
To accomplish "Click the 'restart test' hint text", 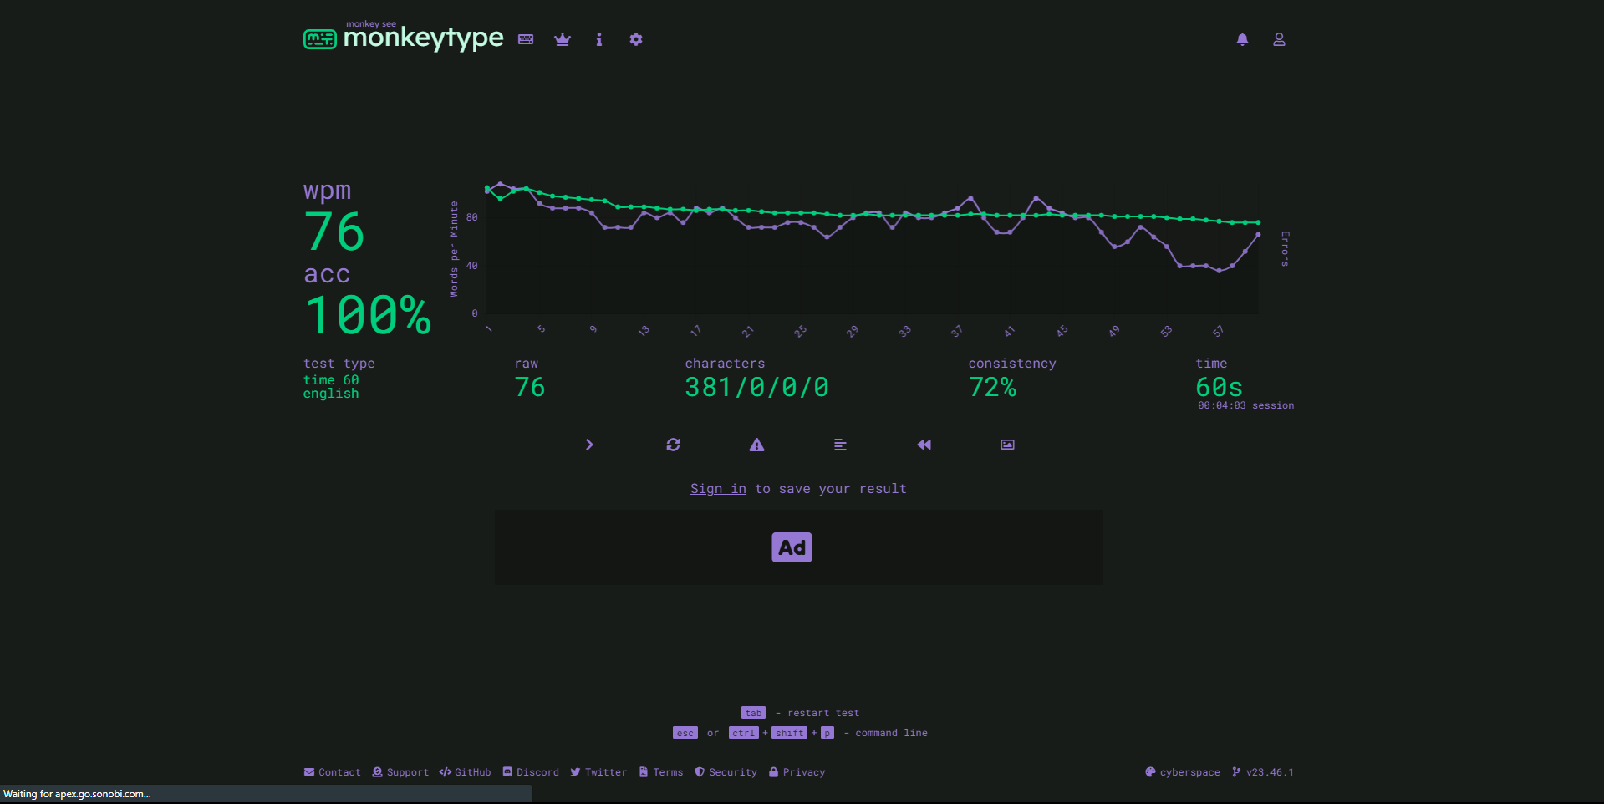I will (823, 713).
